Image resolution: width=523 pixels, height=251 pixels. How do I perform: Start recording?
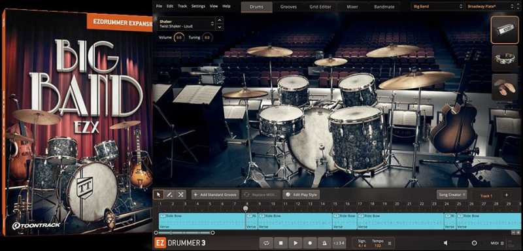tap(310, 243)
